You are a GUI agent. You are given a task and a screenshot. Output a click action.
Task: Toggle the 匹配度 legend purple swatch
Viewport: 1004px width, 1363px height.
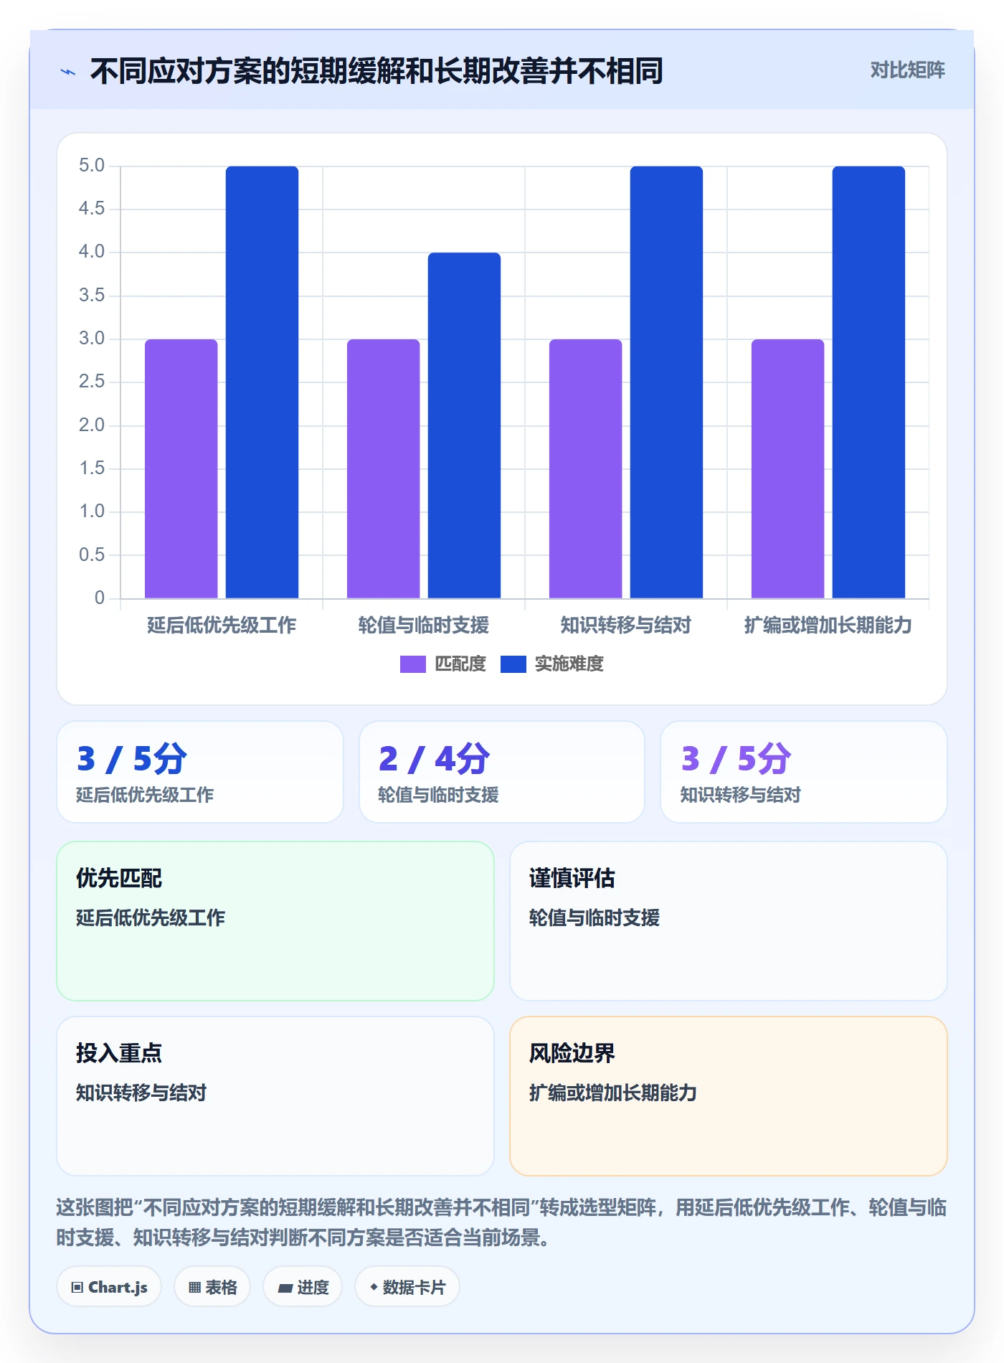(x=412, y=664)
